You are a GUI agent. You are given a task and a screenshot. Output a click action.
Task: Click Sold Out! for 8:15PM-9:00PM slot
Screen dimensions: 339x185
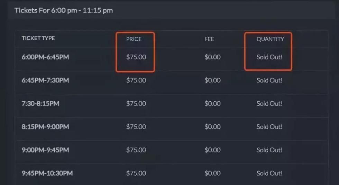click(x=269, y=127)
